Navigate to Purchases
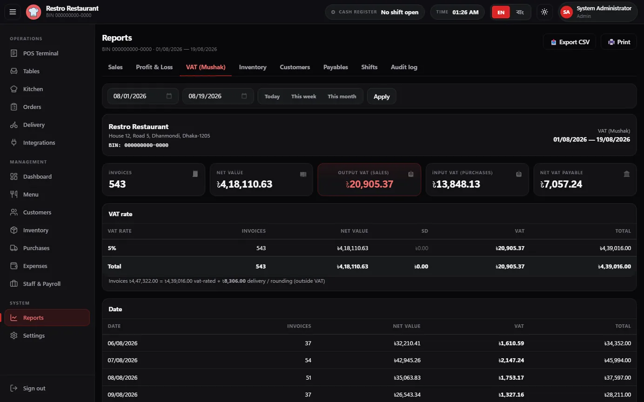Screen dimensions: 644x402 click(47, 248)
